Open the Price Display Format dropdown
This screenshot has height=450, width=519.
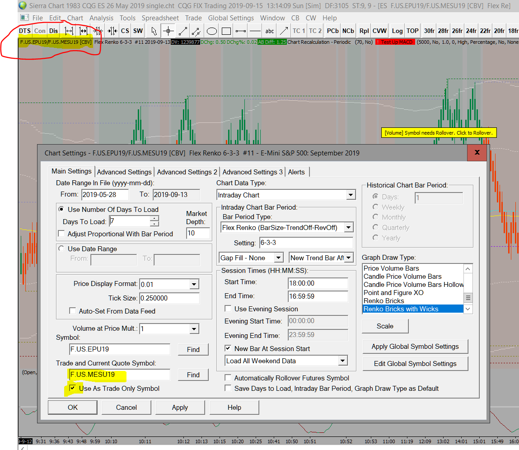tap(194, 284)
